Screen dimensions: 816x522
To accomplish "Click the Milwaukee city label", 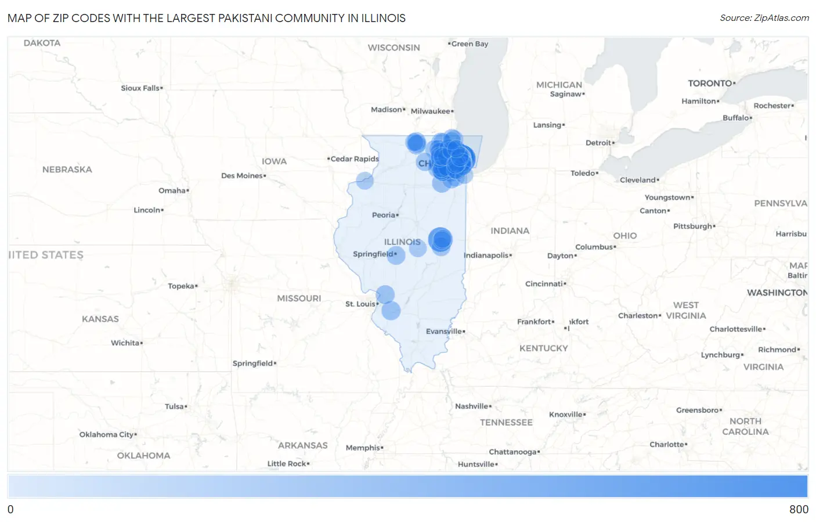I will 432,111.
